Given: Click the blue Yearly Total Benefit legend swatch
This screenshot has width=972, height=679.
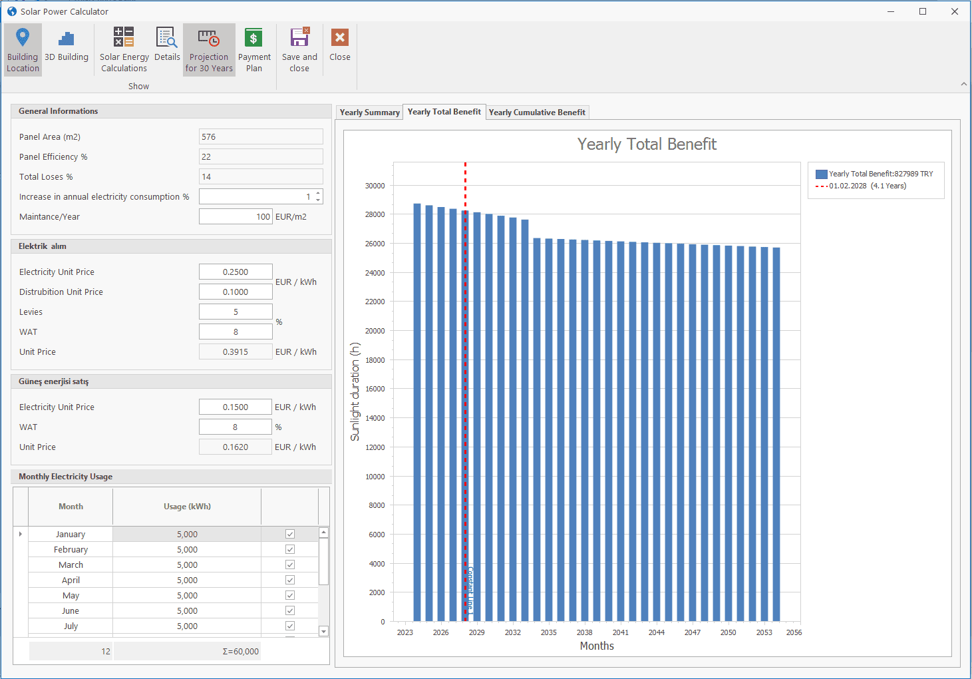Looking at the screenshot, I should click(x=821, y=174).
